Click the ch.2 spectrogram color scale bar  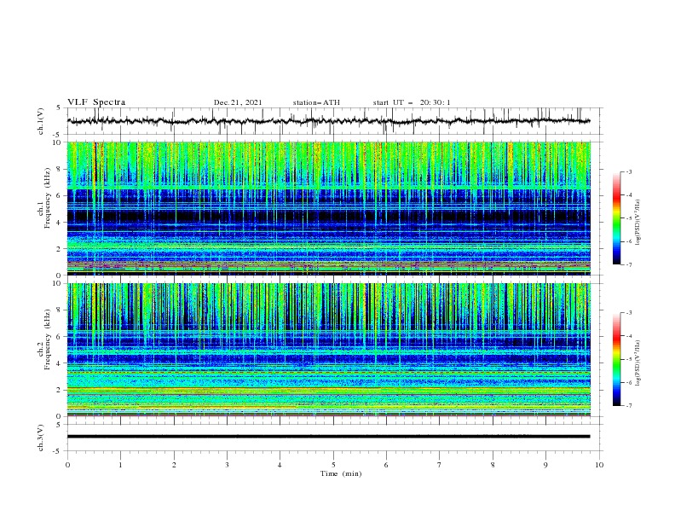click(x=616, y=359)
